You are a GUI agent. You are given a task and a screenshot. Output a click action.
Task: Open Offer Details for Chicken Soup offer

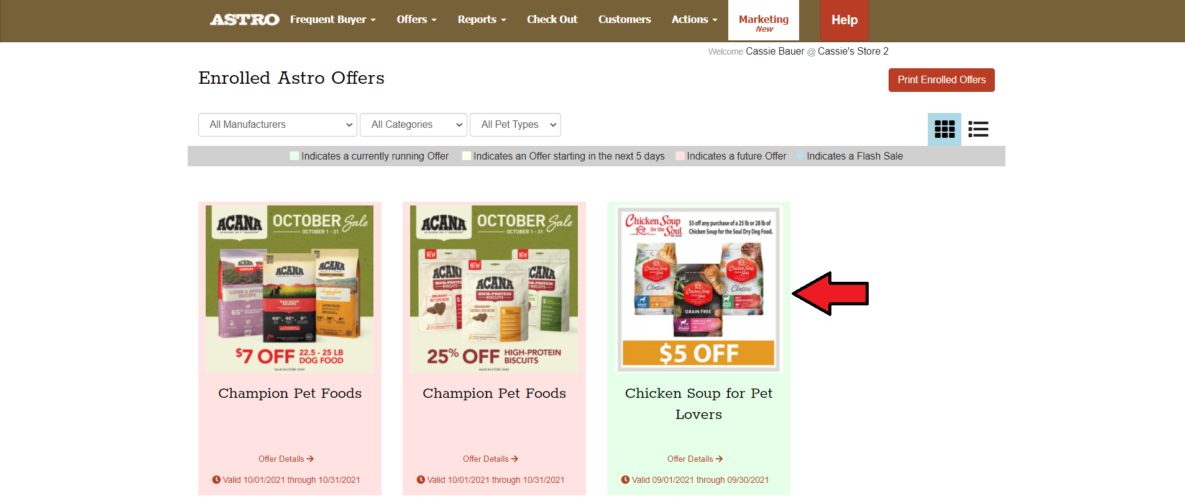click(695, 459)
